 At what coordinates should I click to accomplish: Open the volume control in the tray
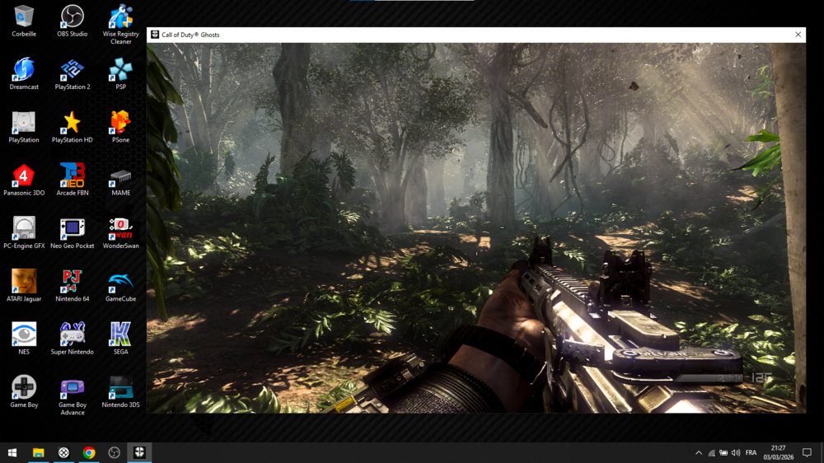pos(736,452)
